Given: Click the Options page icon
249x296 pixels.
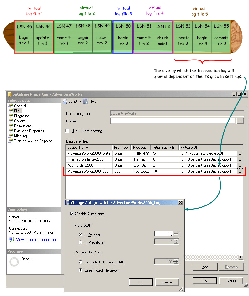Looking at the screenshot, I should coord(10,121).
